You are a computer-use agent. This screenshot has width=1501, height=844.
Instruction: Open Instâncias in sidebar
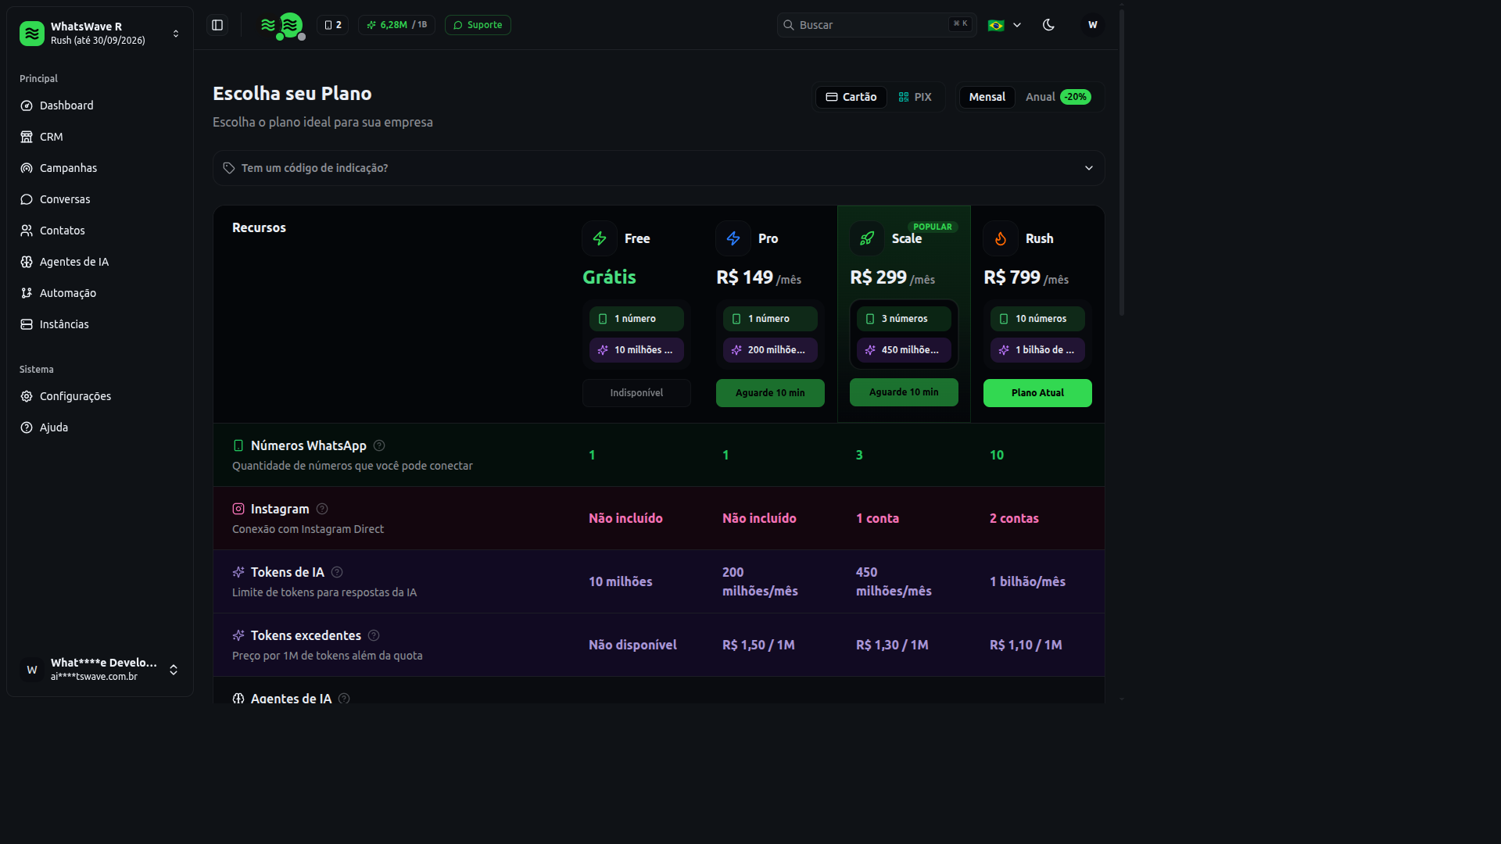pos(100,324)
